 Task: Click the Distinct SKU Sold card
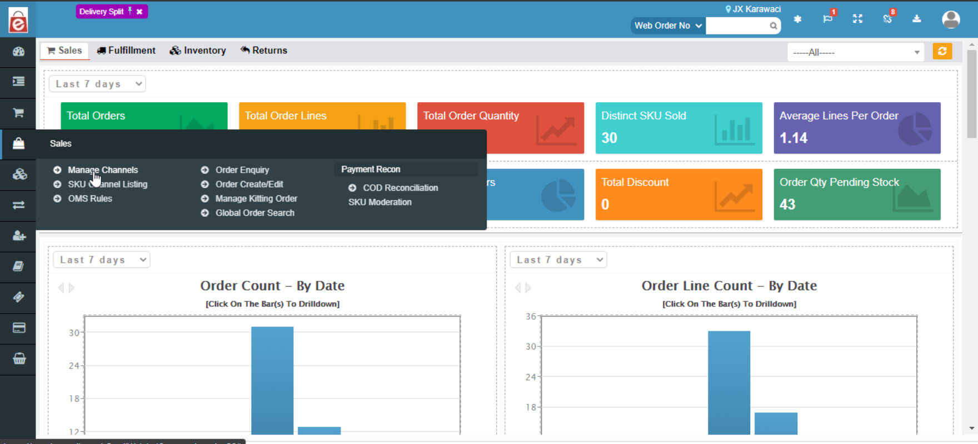coord(678,128)
